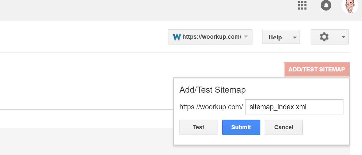Expand the woorkup.com property selector arrow
The width and height of the screenshot is (362, 155).
click(x=246, y=37)
